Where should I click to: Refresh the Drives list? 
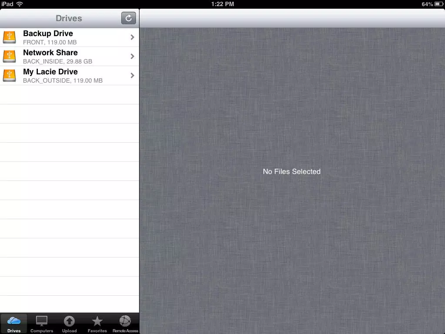pyautogui.click(x=129, y=18)
